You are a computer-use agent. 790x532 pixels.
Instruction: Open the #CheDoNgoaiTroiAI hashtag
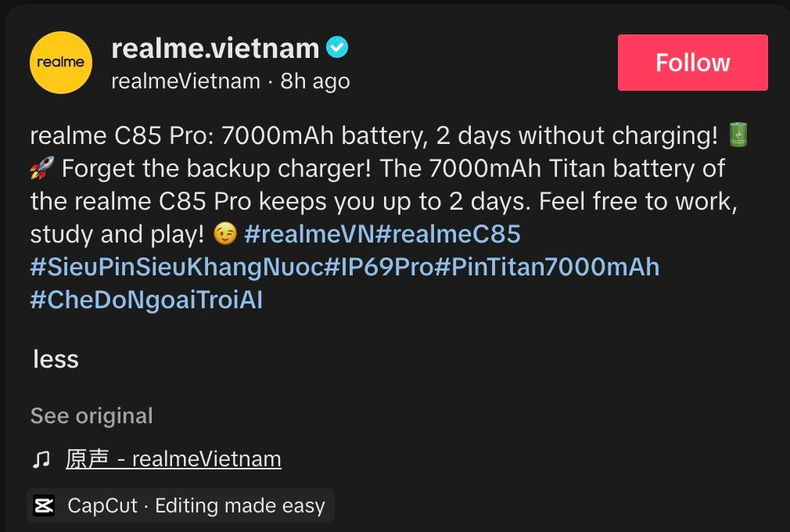point(145,300)
